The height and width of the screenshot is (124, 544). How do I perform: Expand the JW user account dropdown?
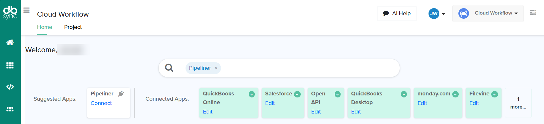tap(437, 14)
